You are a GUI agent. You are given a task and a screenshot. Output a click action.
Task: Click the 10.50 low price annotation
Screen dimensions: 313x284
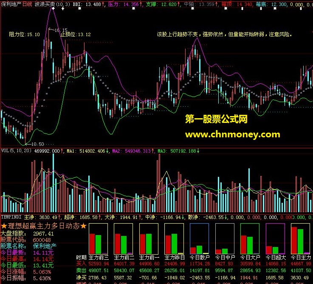(x=38, y=144)
